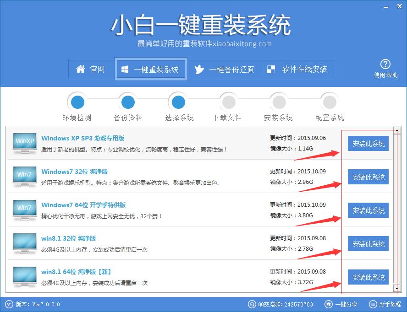Click the bird icon on the 一键备份还原 tab

(199, 69)
